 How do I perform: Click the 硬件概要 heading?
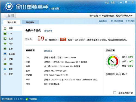tap(30, 51)
